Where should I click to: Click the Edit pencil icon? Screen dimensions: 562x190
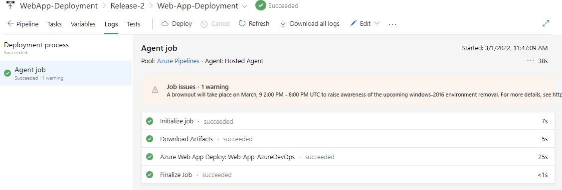point(354,23)
